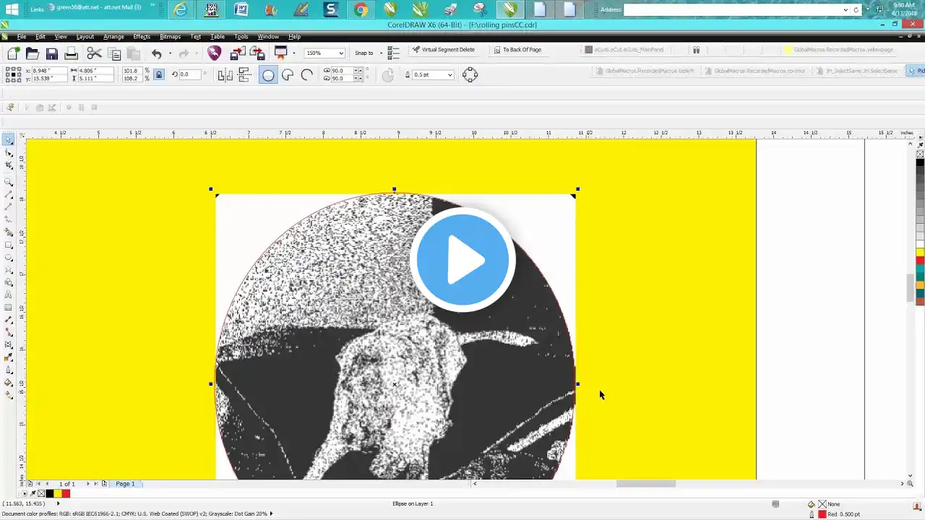Click the Import icon

point(238,53)
